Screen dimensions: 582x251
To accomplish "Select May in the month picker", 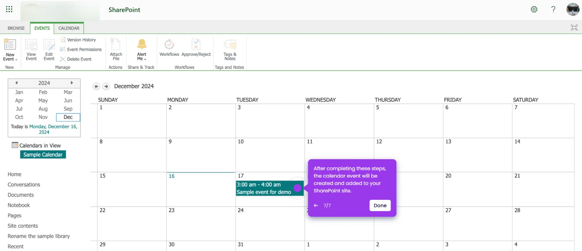I will pos(43,101).
